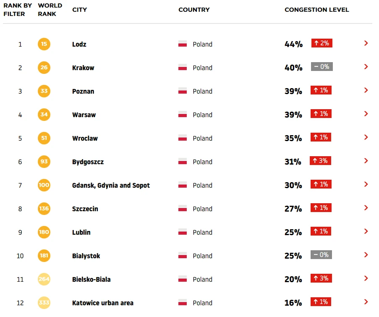Click the 25% congestion value for Lublin
Screen dimensions: 379x317
click(293, 232)
